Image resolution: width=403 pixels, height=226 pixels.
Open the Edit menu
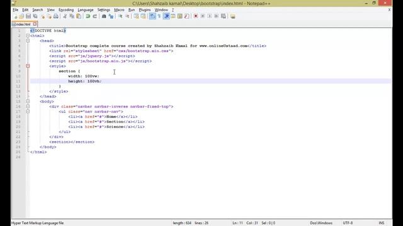(25, 10)
